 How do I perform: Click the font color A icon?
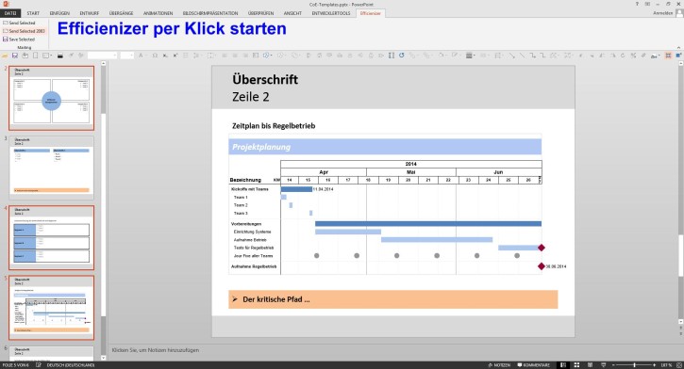pos(141,56)
